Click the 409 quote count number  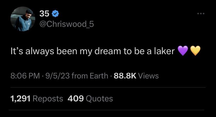pos(75,98)
